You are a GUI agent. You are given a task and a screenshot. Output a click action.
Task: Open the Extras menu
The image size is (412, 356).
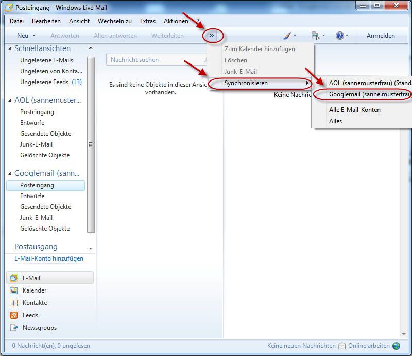[147, 21]
